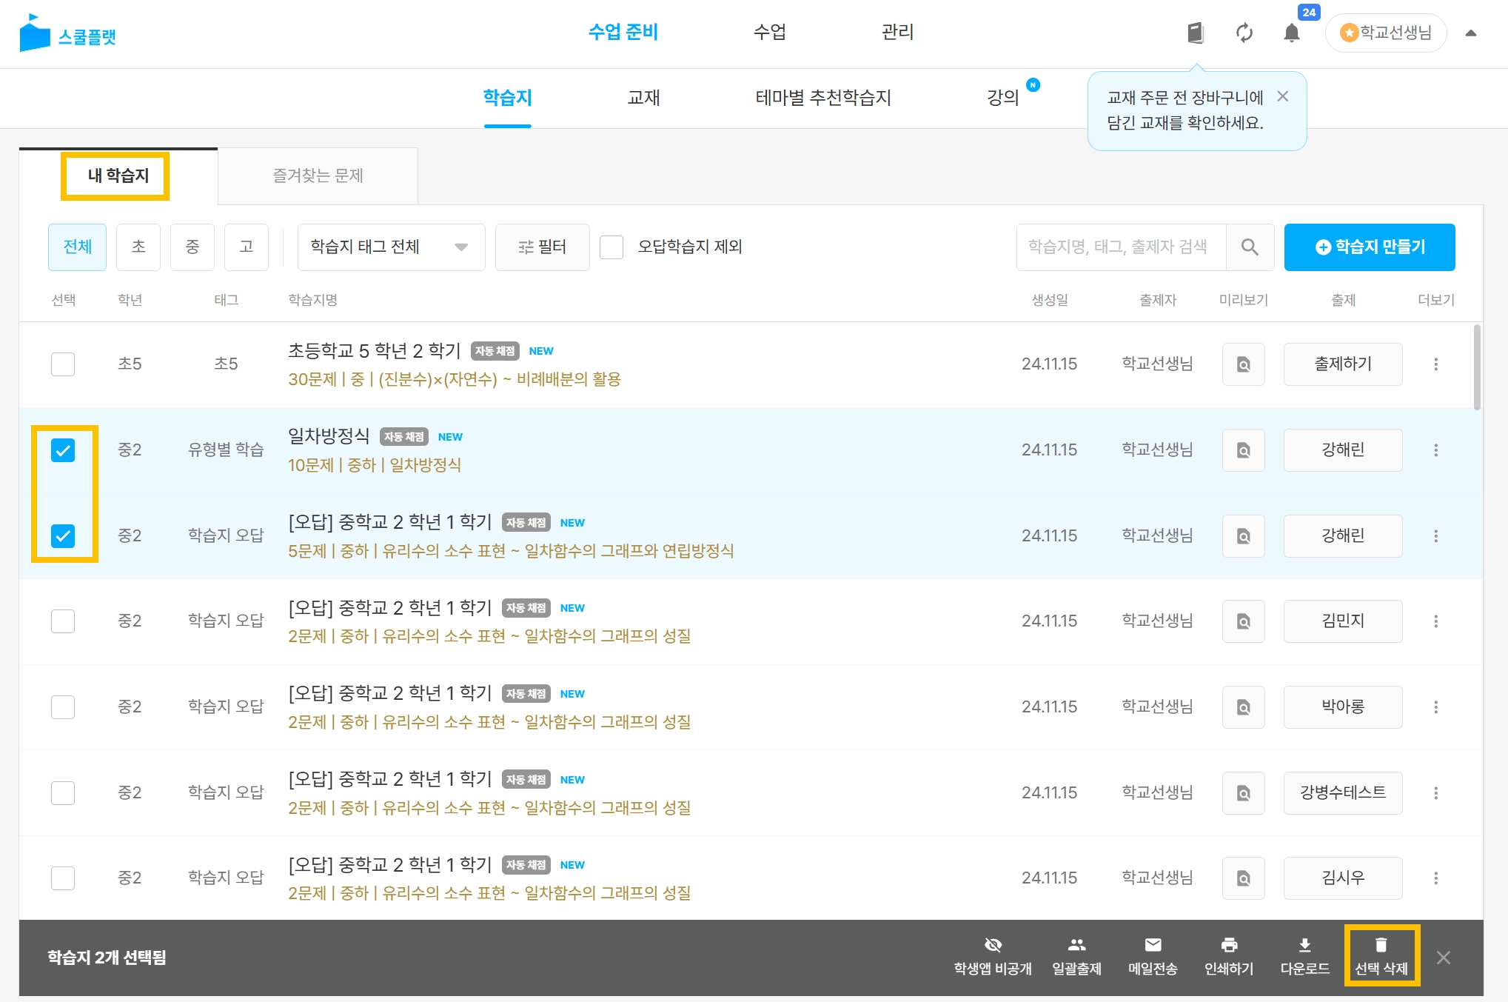The image size is (1508, 1002).
Task: Uncheck the 일차방정식 row checkbox
Action: pyautogui.click(x=63, y=450)
